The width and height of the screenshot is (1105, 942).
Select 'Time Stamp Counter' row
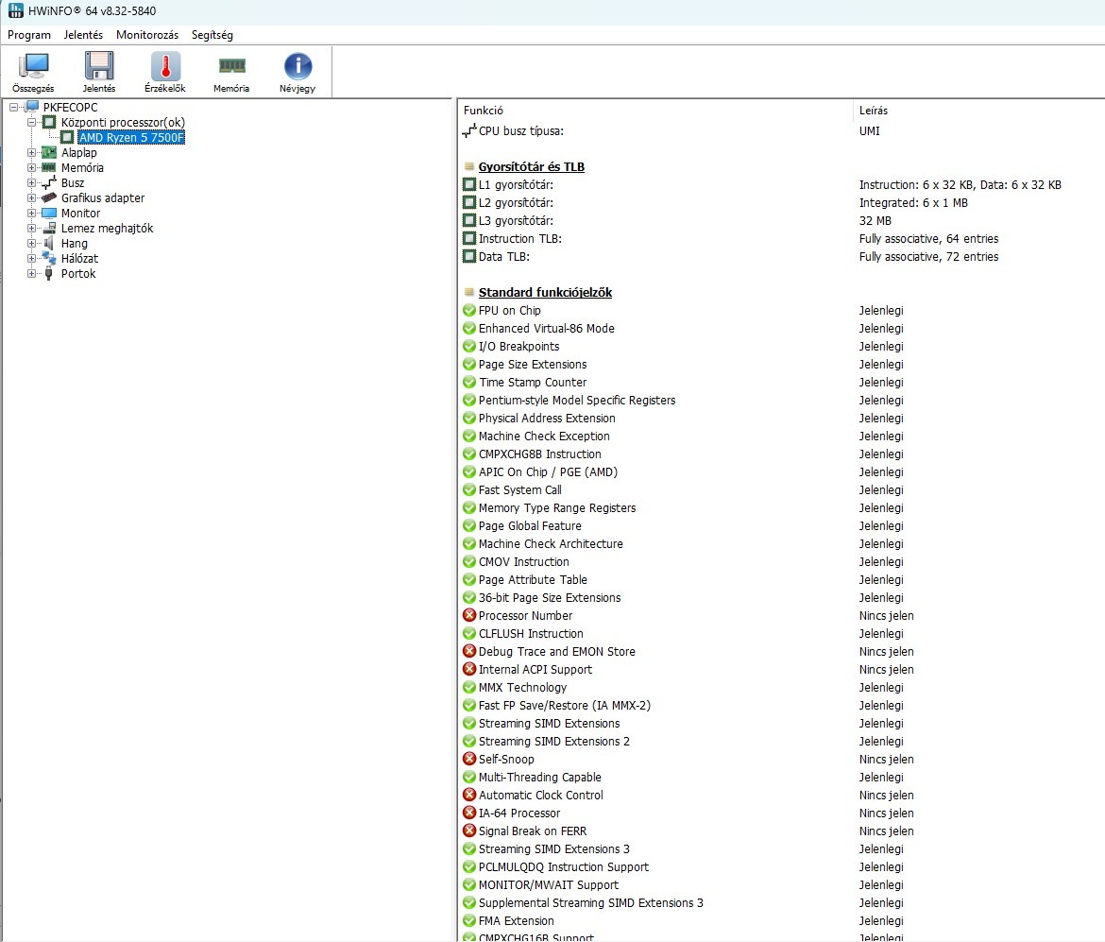coord(782,382)
